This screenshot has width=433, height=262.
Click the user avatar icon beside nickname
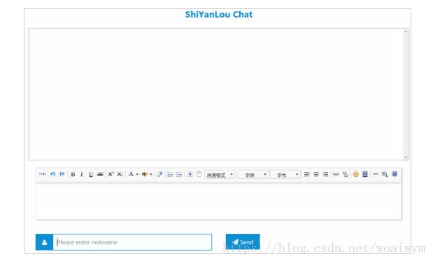point(45,242)
